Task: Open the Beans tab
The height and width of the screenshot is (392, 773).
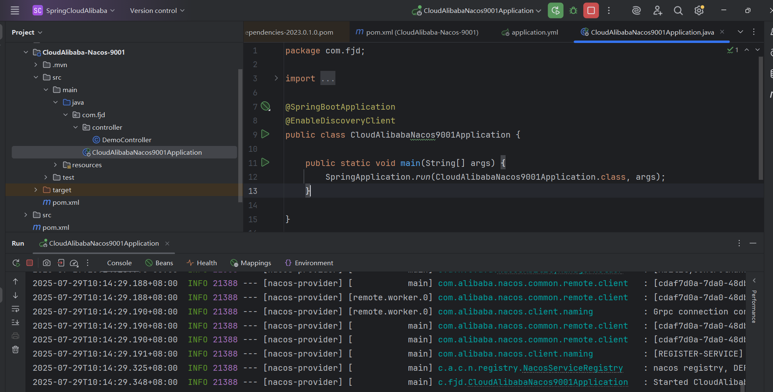Action: (159, 263)
